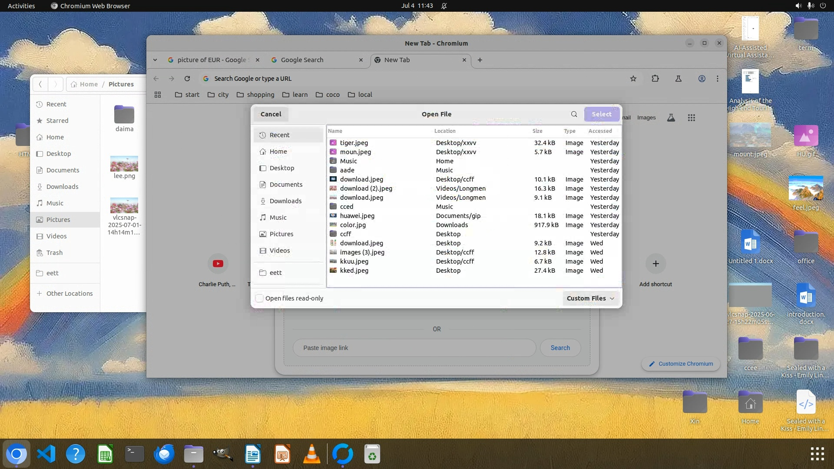Select tiger.jpeg file in list
The width and height of the screenshot is (834, 469).
pyautogui.click(x=354, y=143)
